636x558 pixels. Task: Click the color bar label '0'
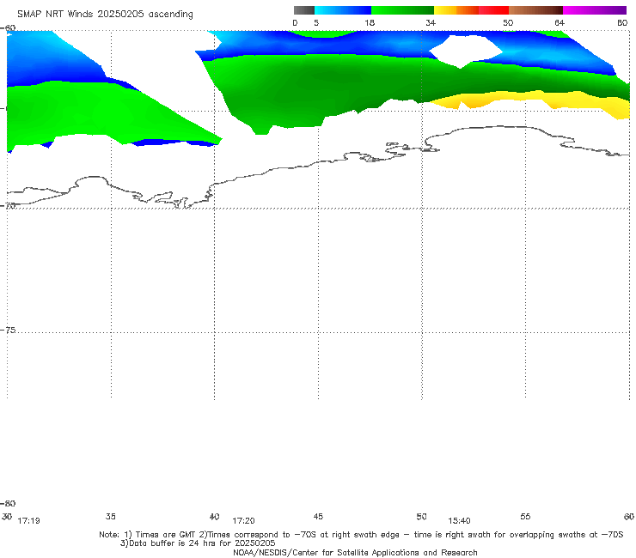pos(296,23)
